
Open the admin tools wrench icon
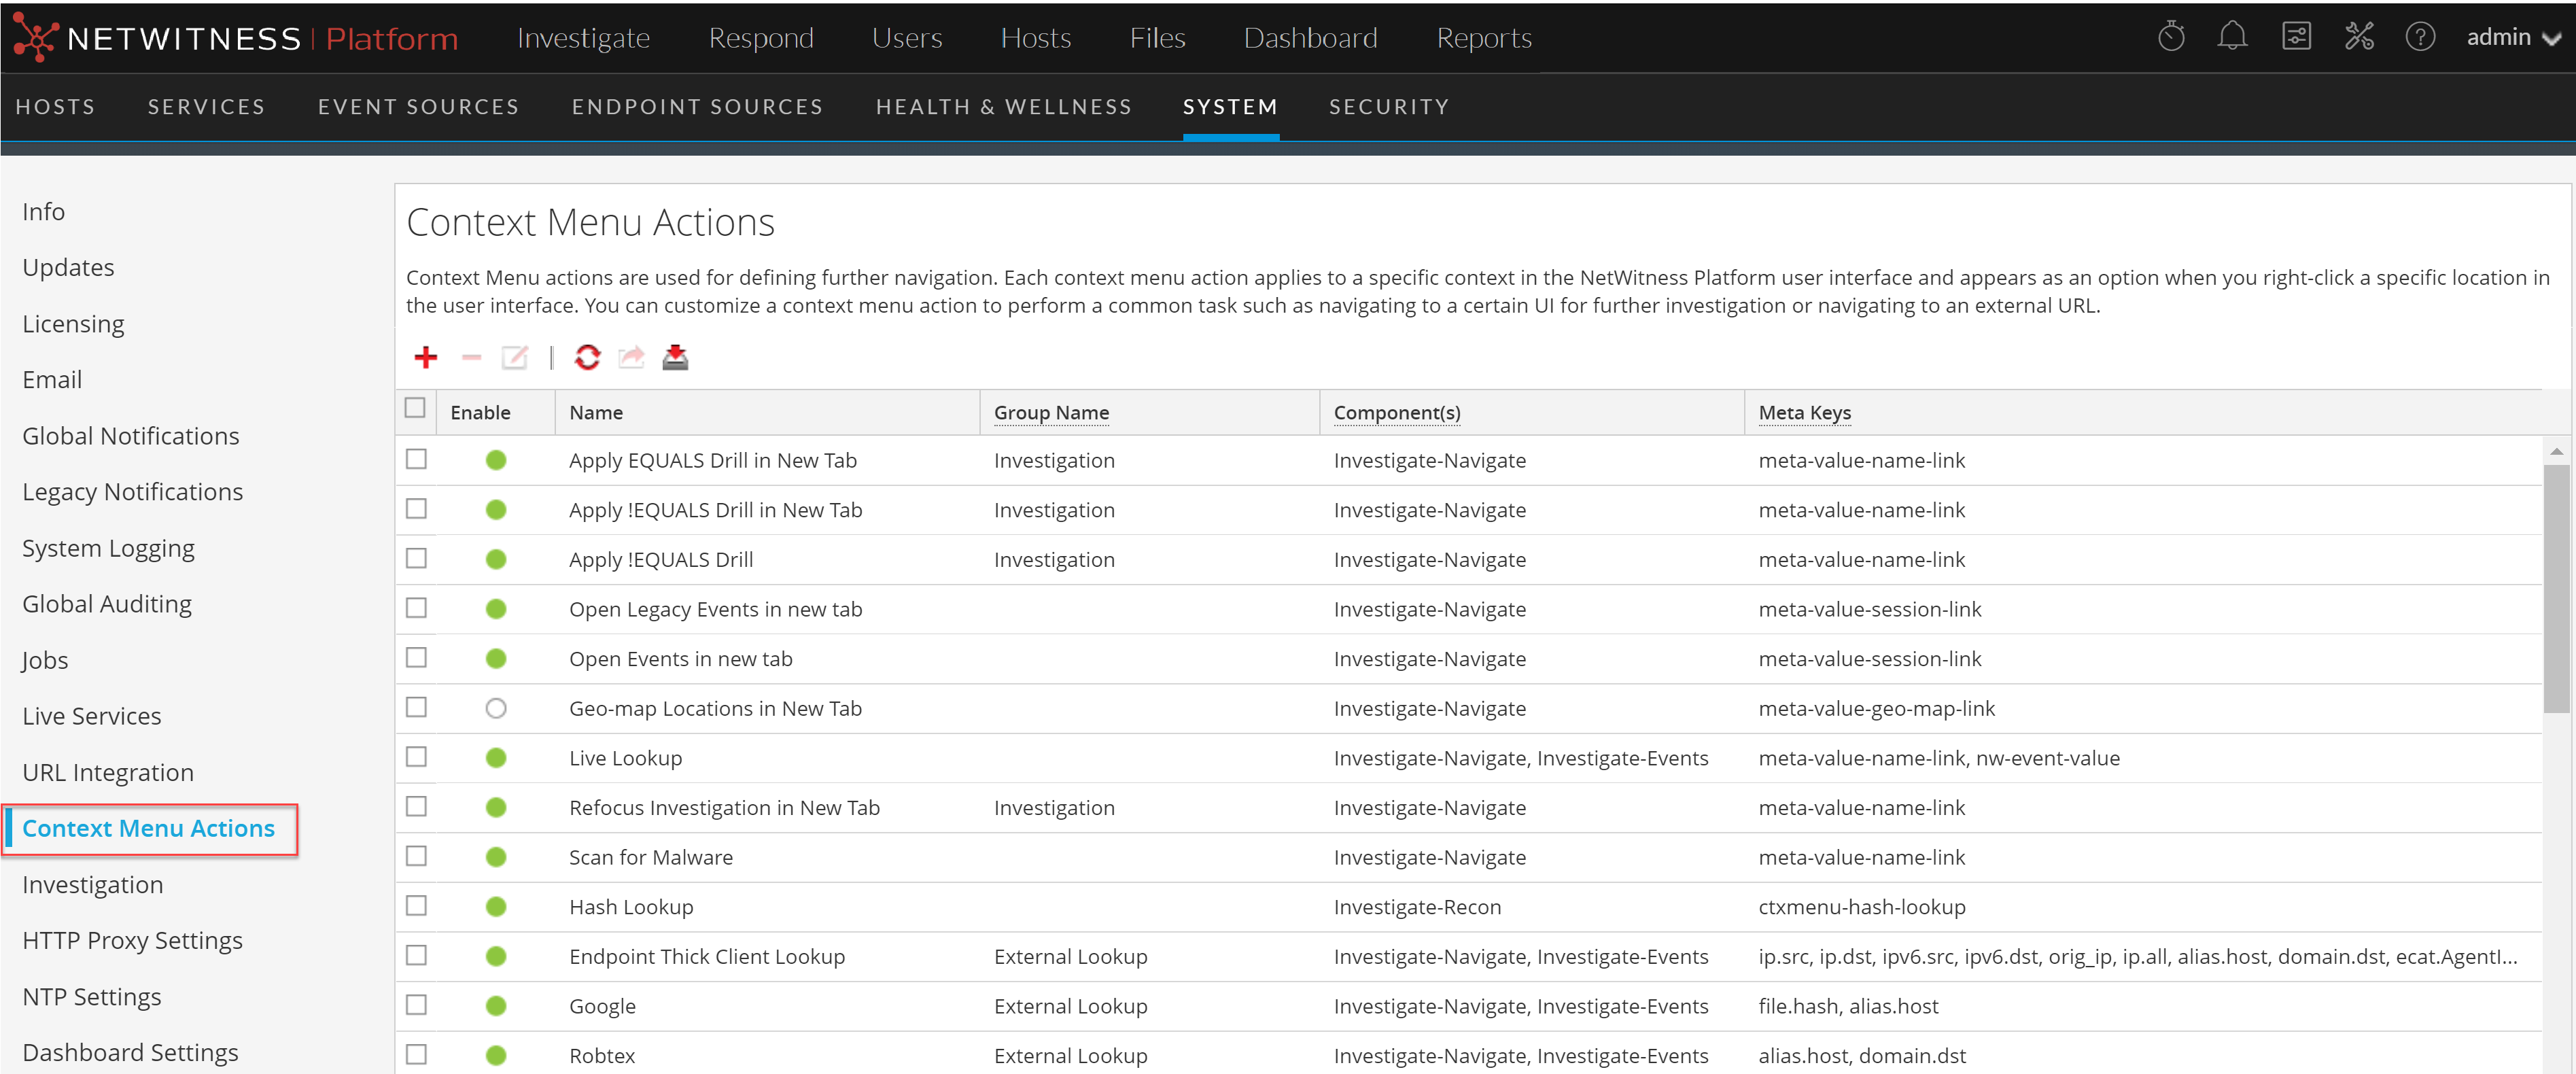[x=2359, y=37]
